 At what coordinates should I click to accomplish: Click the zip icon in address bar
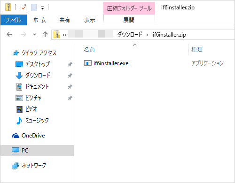point(56,34)
